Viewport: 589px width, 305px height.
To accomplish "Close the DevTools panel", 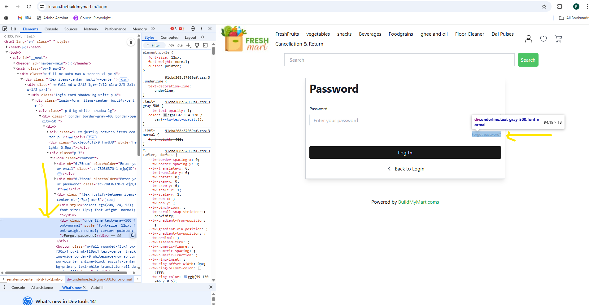I will point(210,29).
